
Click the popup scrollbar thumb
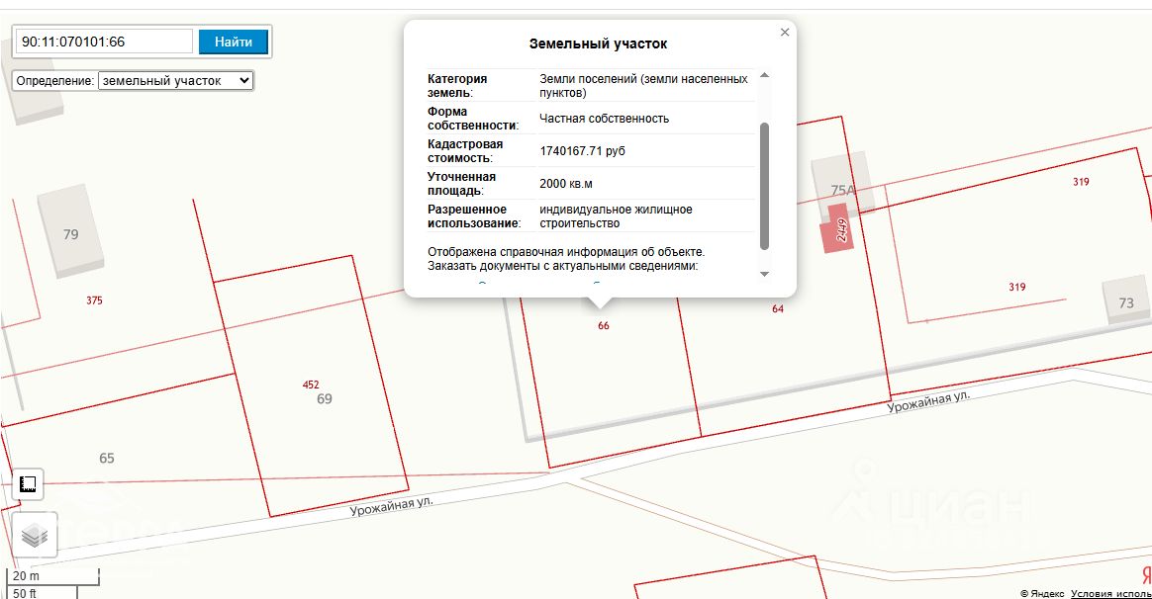764,186
